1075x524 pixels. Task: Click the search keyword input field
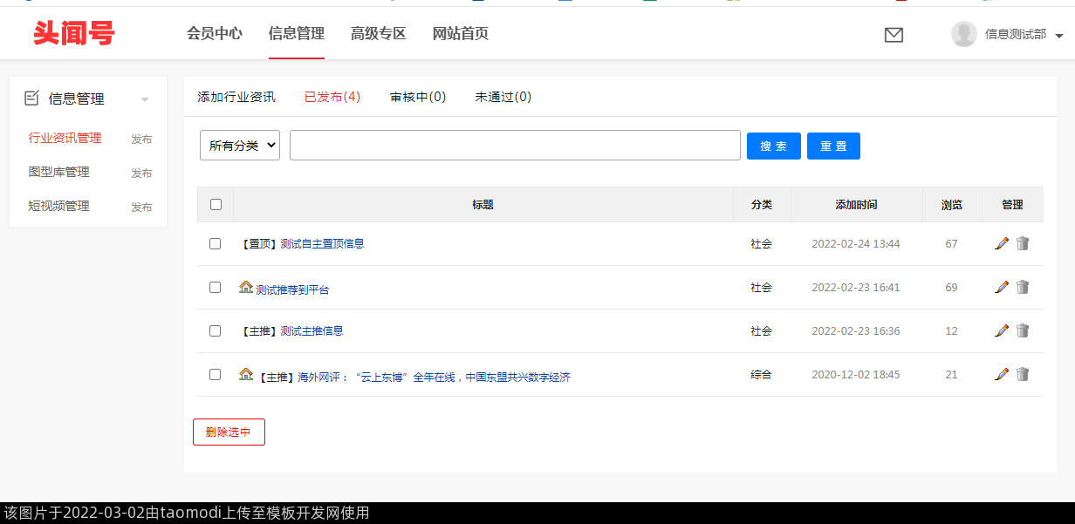515,146
